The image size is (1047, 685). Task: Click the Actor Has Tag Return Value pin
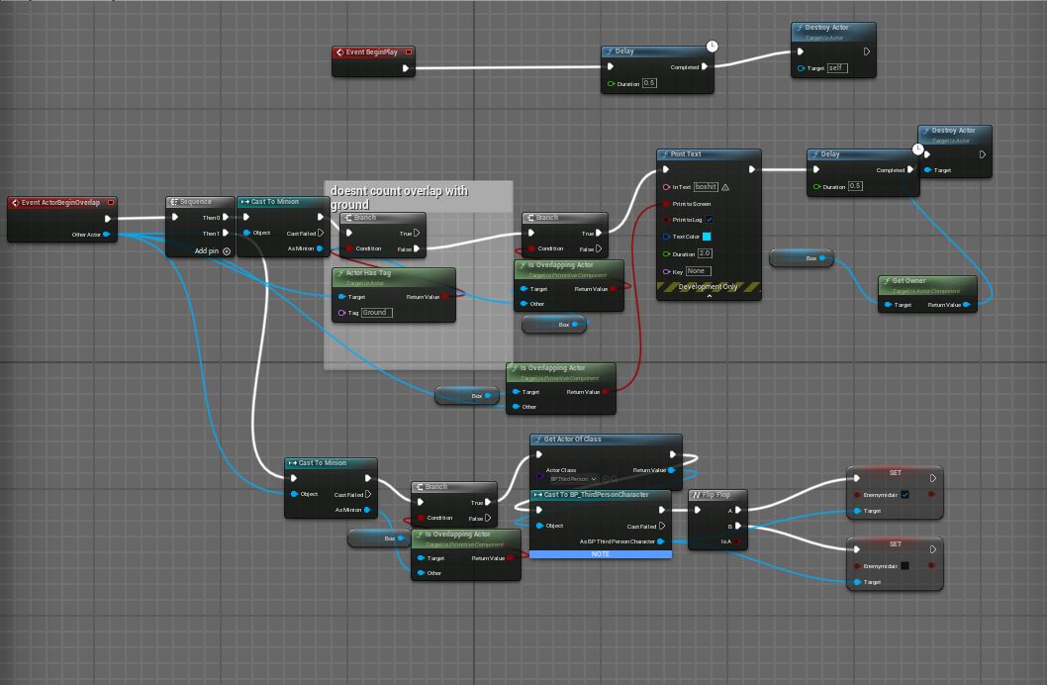click(x=445, y=297)
